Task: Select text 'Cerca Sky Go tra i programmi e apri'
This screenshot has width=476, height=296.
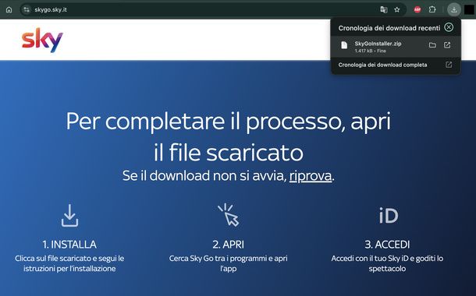Action: point(229,259)
